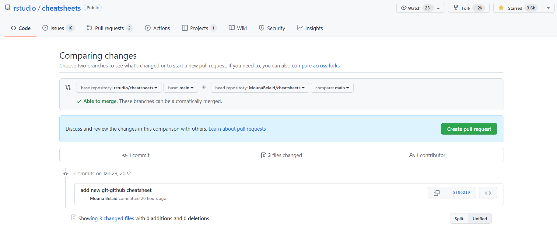Open the Mouna Belaid author link
The width and height of the screenshot is (557, 226).
pos(104,198)
